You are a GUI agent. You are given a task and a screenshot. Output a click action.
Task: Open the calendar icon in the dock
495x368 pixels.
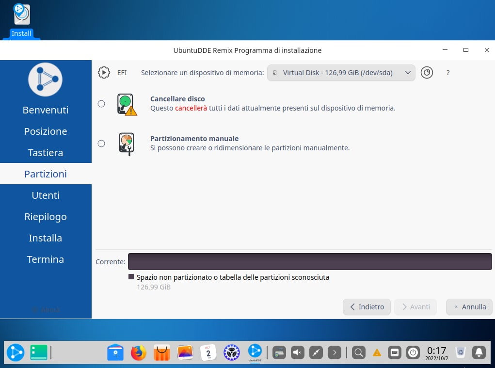point(208,352)
